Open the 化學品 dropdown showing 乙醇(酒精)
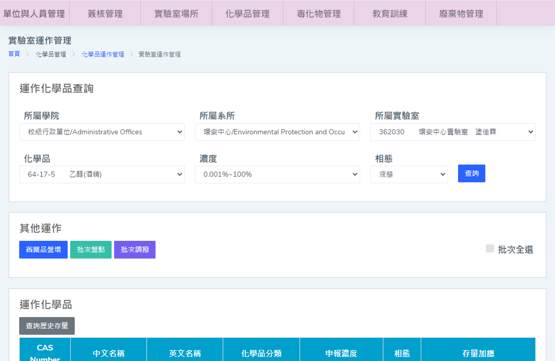 (x=102, y=174)
